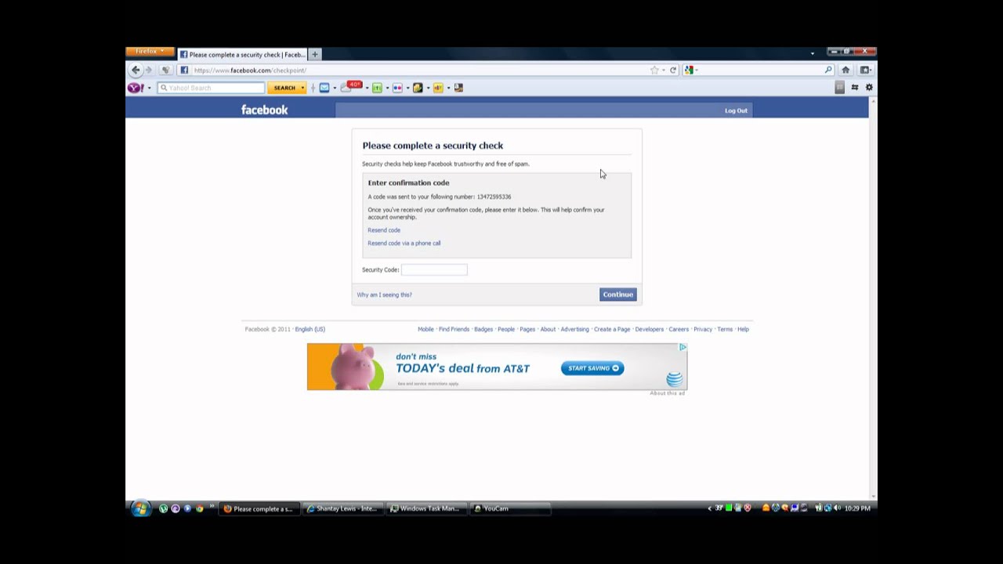This screenshot has height=564, width=1003.
Task: Open Create a Page footer link
Action: click(x=612, y=329)
